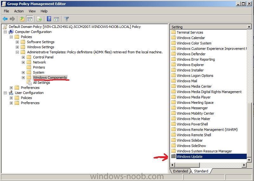Open the File menu
The width and height of the screenshot is (254, 181).
(6, 11)
